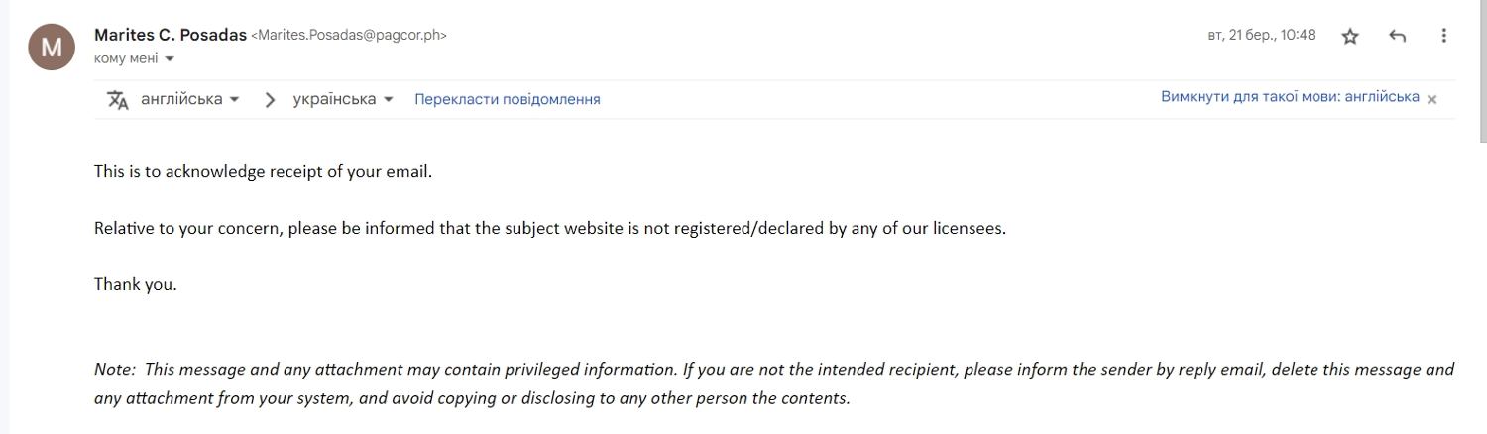Click the translate icon in the language bar
The width and height of the screenshot is (1487, 434).
tap(118, 99)
